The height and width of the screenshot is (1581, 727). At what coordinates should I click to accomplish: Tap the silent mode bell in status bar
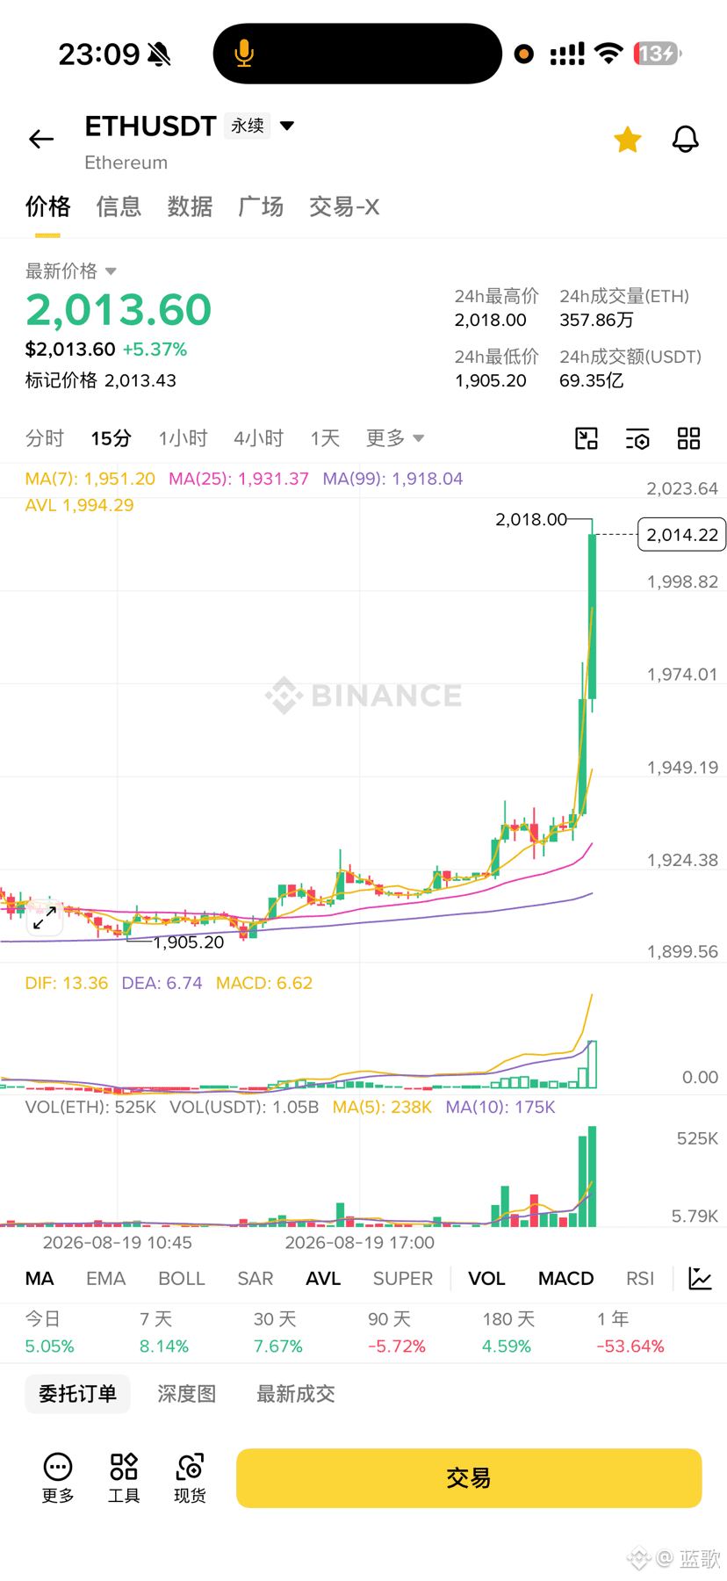159,54
